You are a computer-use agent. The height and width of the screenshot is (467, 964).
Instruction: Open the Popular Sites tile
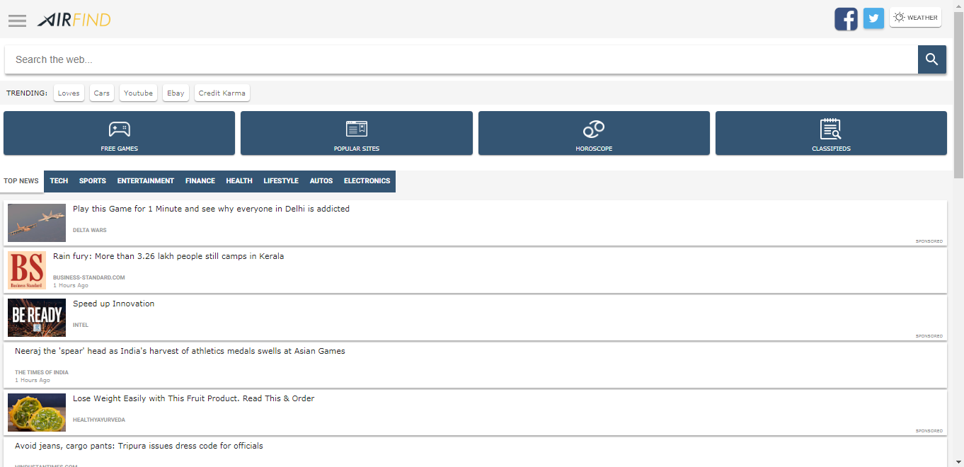click(x=356, y=133)
